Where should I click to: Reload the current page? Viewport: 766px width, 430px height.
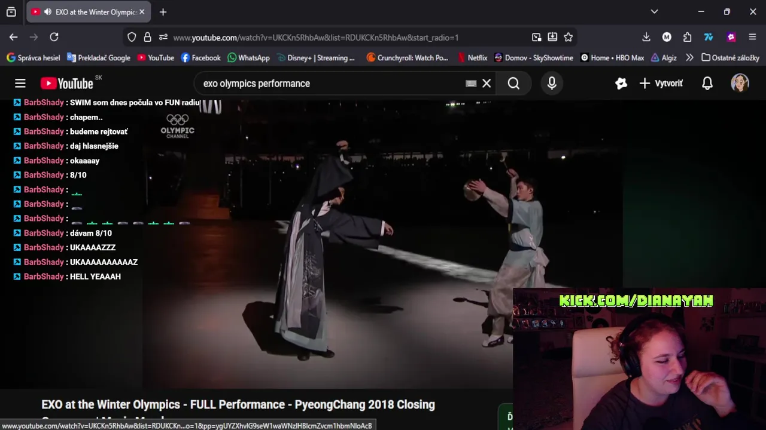point(54,37)
